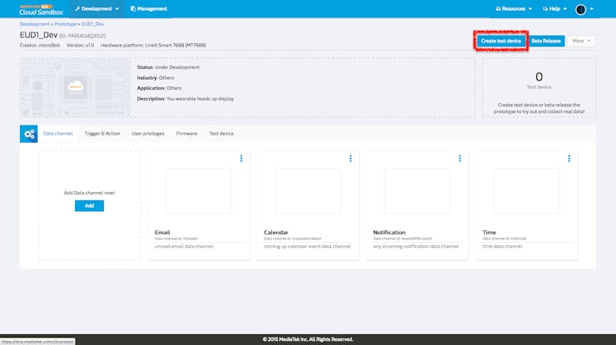The width and height of the screenshot is (616, 345).
Task: Switch to the Data channel tab
Action: pyautogui.click(x=57, y=134)
